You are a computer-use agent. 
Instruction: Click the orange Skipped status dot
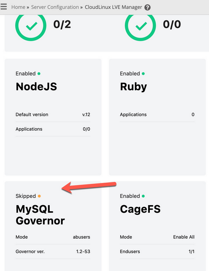39,196
